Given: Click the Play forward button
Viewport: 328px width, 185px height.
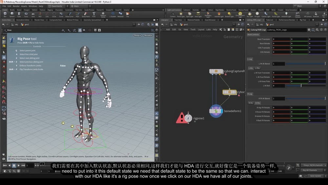Looking at the screenshot, I should (x=19, y=165).
